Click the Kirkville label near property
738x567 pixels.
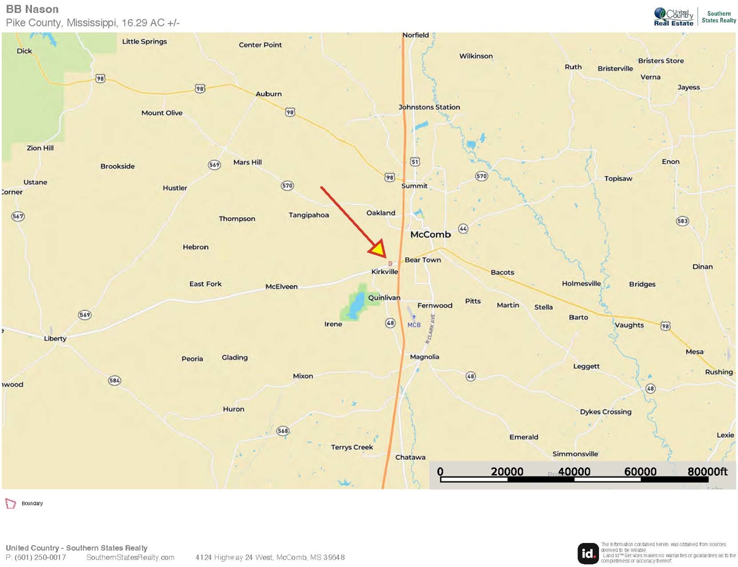pyautogui.click(x=385, y=271)
